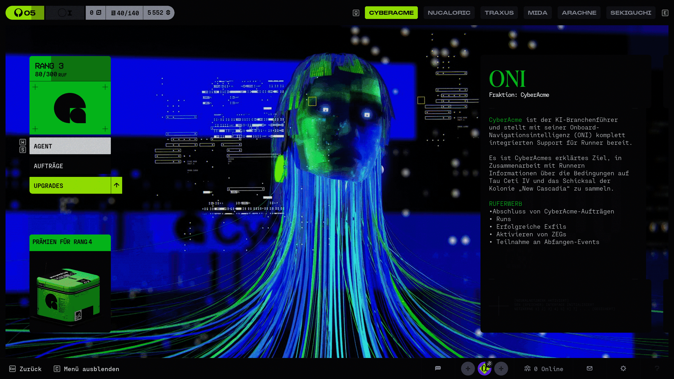Switch to the NuCaloric faction tab
Viewport: 674px width, 379px height.
point(449,13)
